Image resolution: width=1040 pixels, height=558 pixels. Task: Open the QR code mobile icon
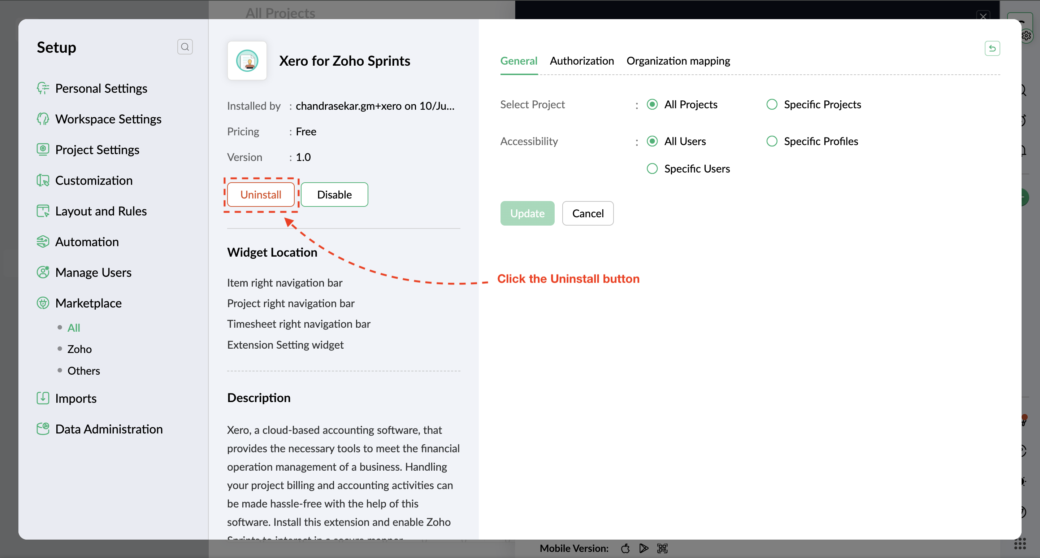[x=662, y=548]
